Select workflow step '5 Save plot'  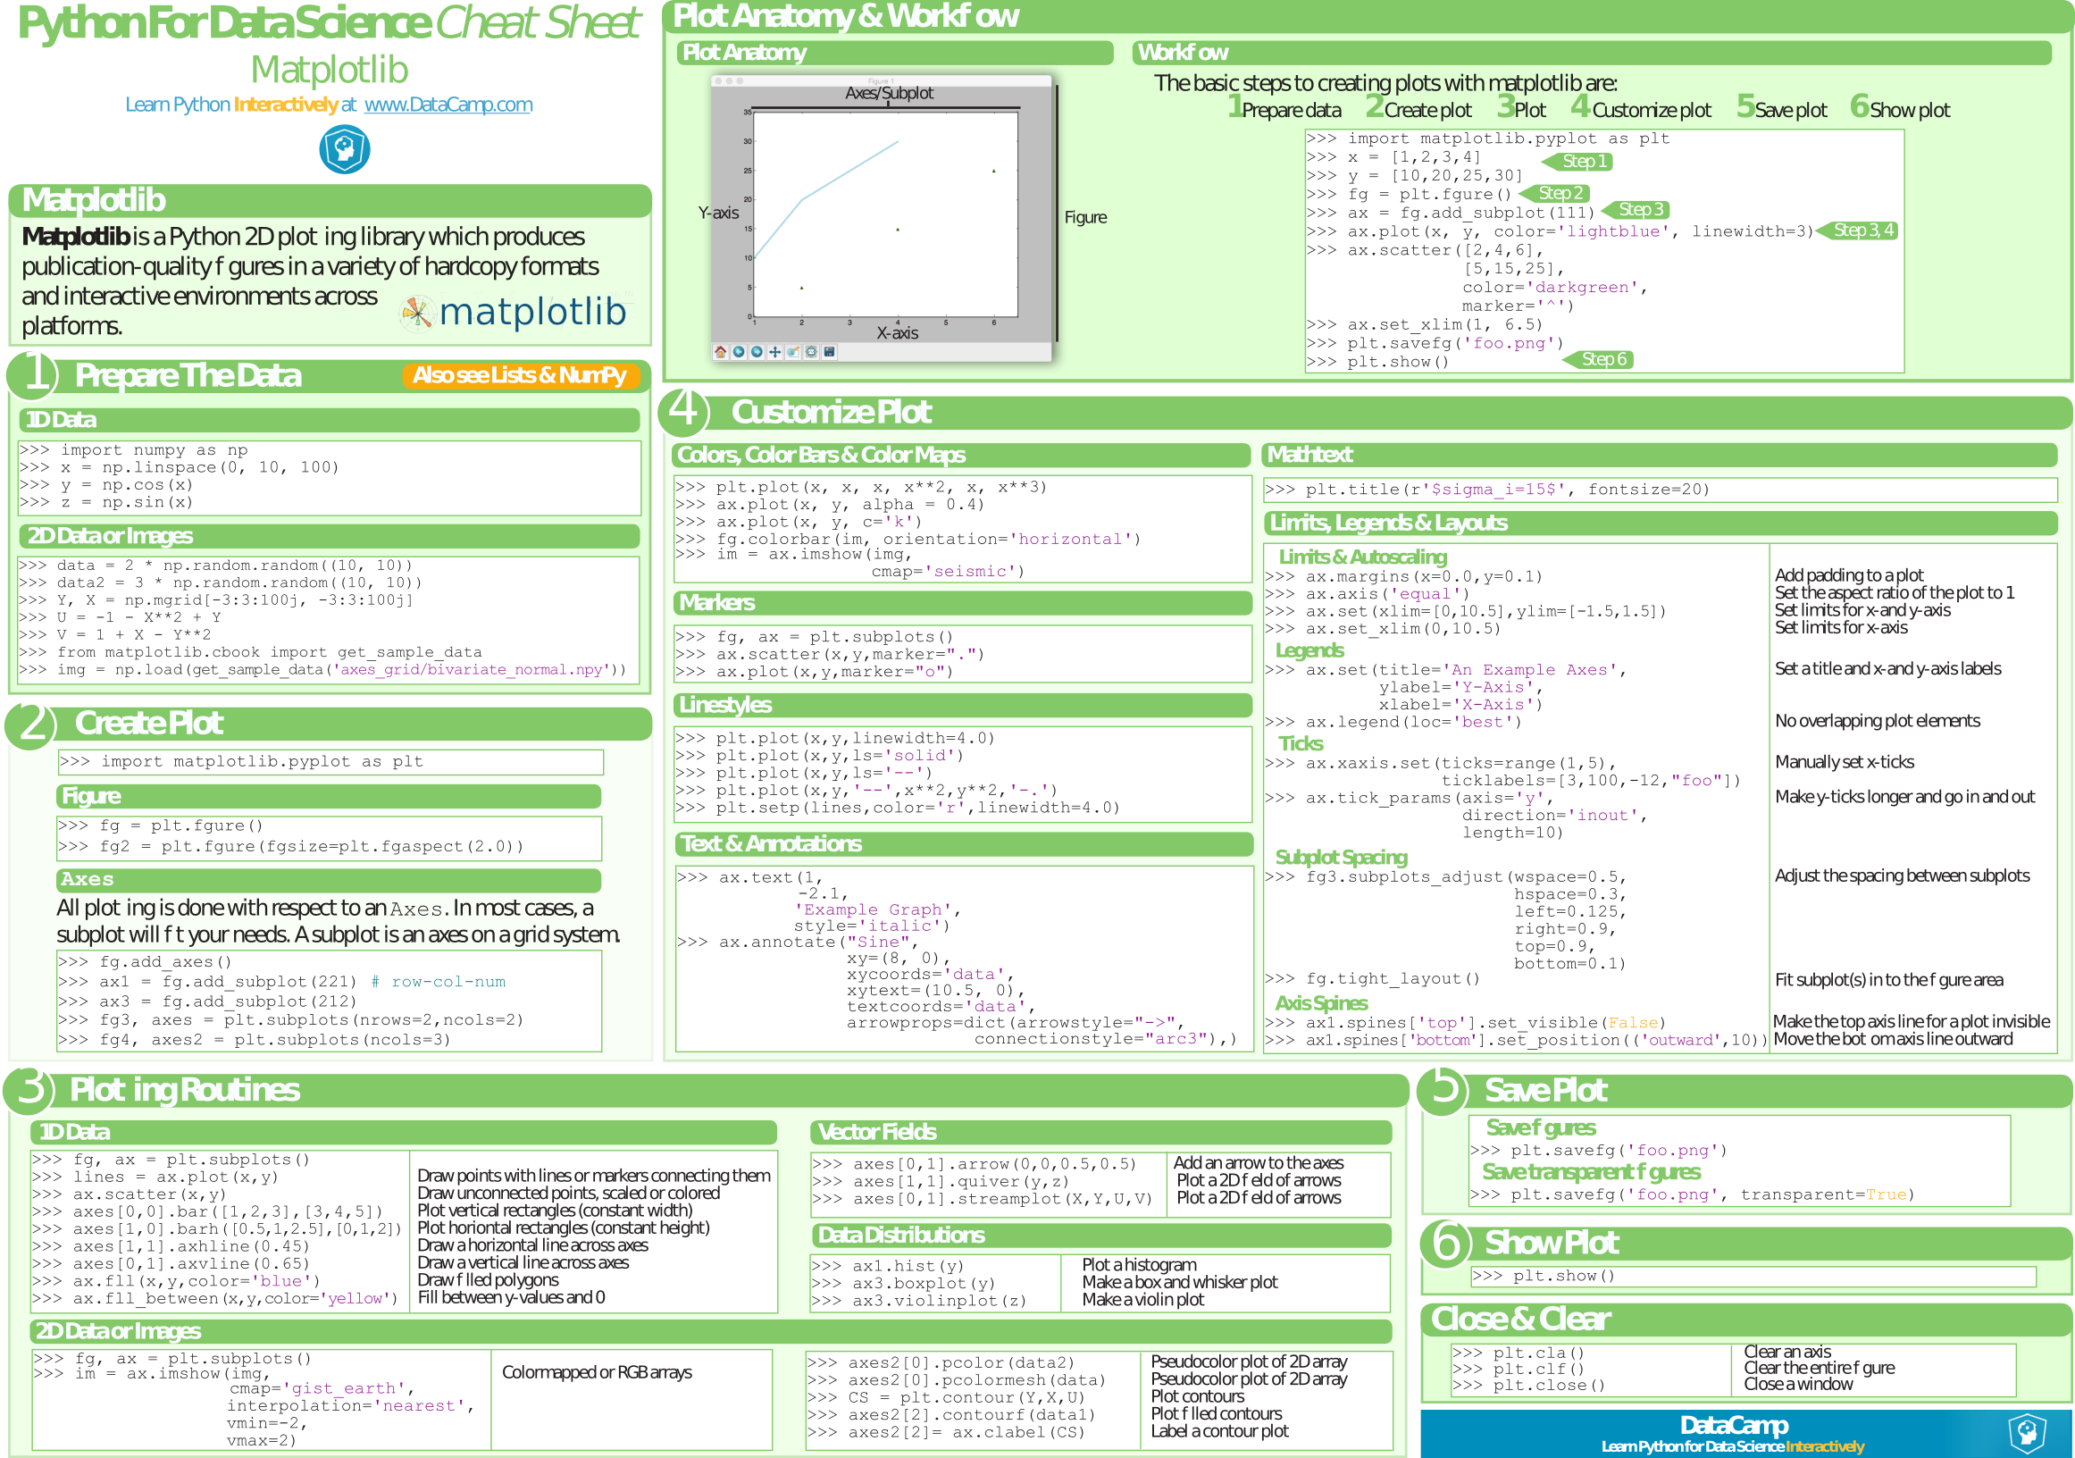tap(1781, 108)
